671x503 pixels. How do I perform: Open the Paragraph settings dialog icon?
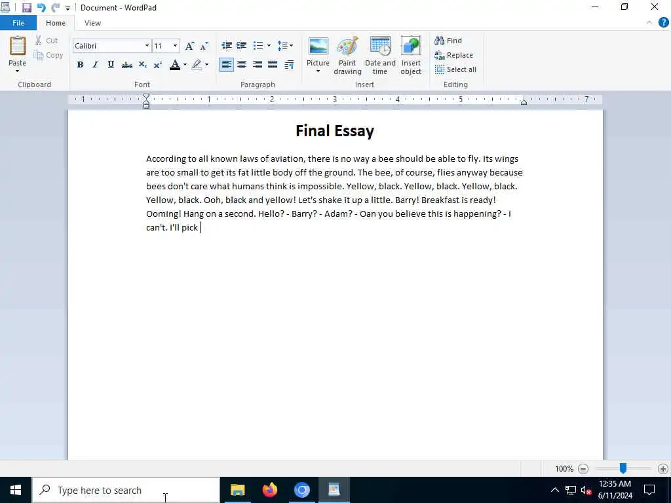tap(289, 65)
